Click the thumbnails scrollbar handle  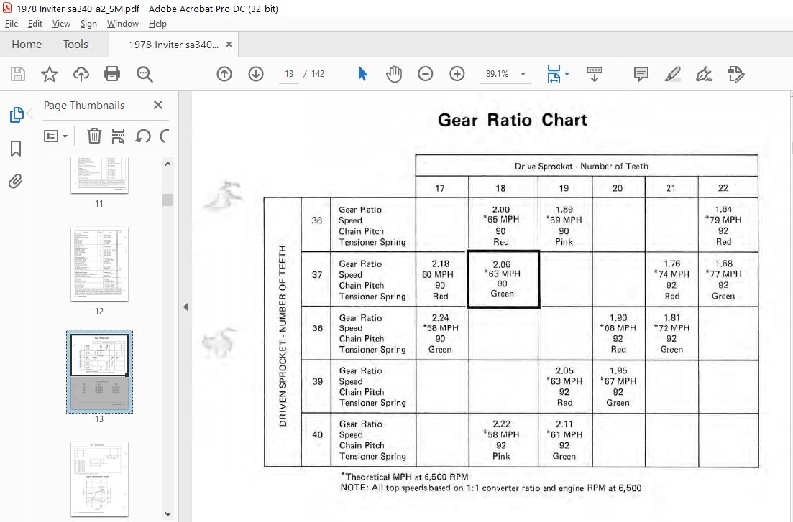168,200
